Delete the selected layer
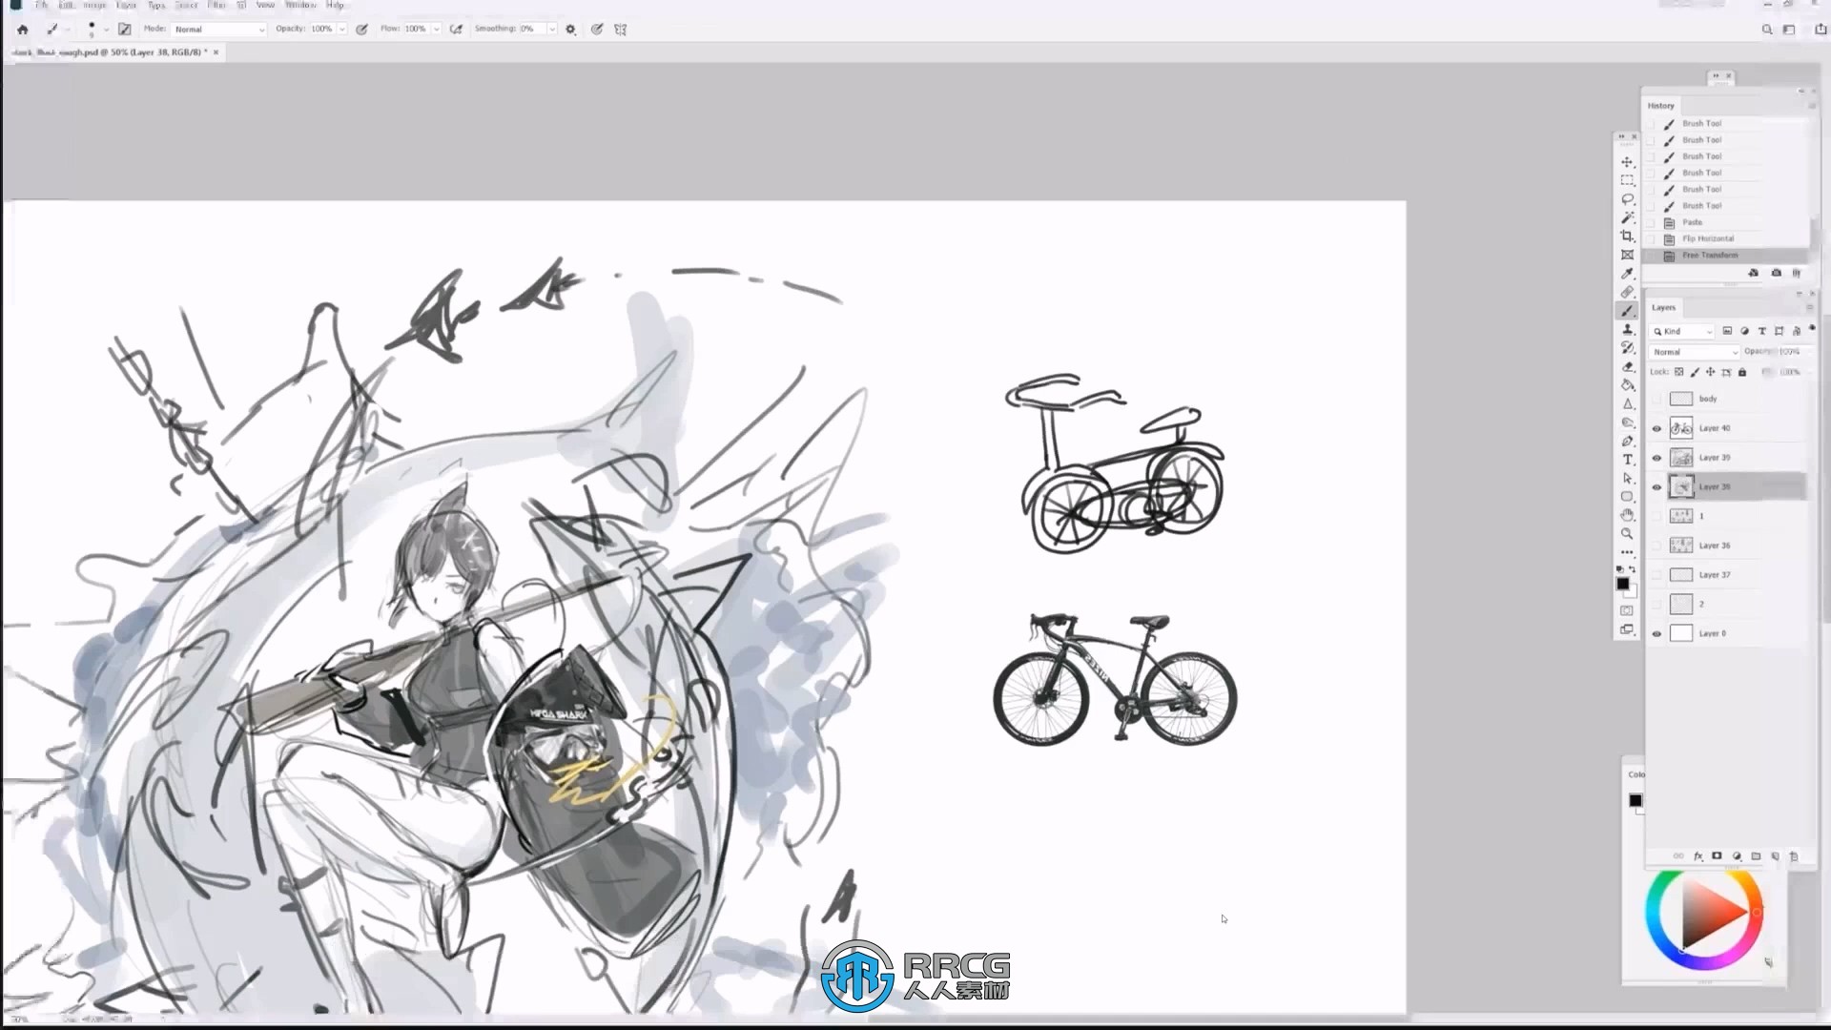The image size is (1831, 1030). point(1794,856)
